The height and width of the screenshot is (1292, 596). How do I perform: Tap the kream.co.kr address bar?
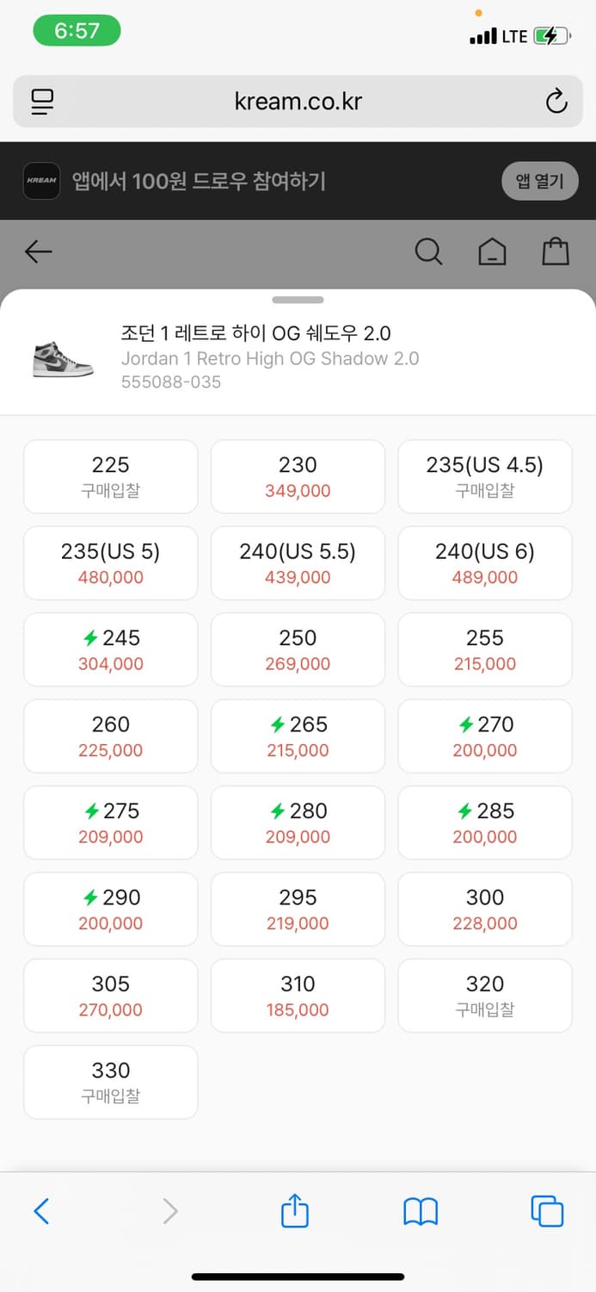click(x=298, y=101)
